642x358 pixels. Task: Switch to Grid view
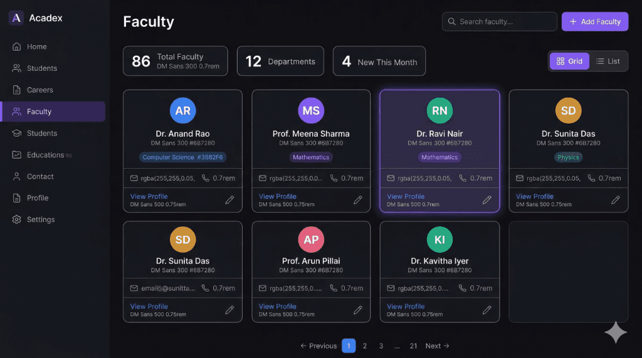click(569, 61)
